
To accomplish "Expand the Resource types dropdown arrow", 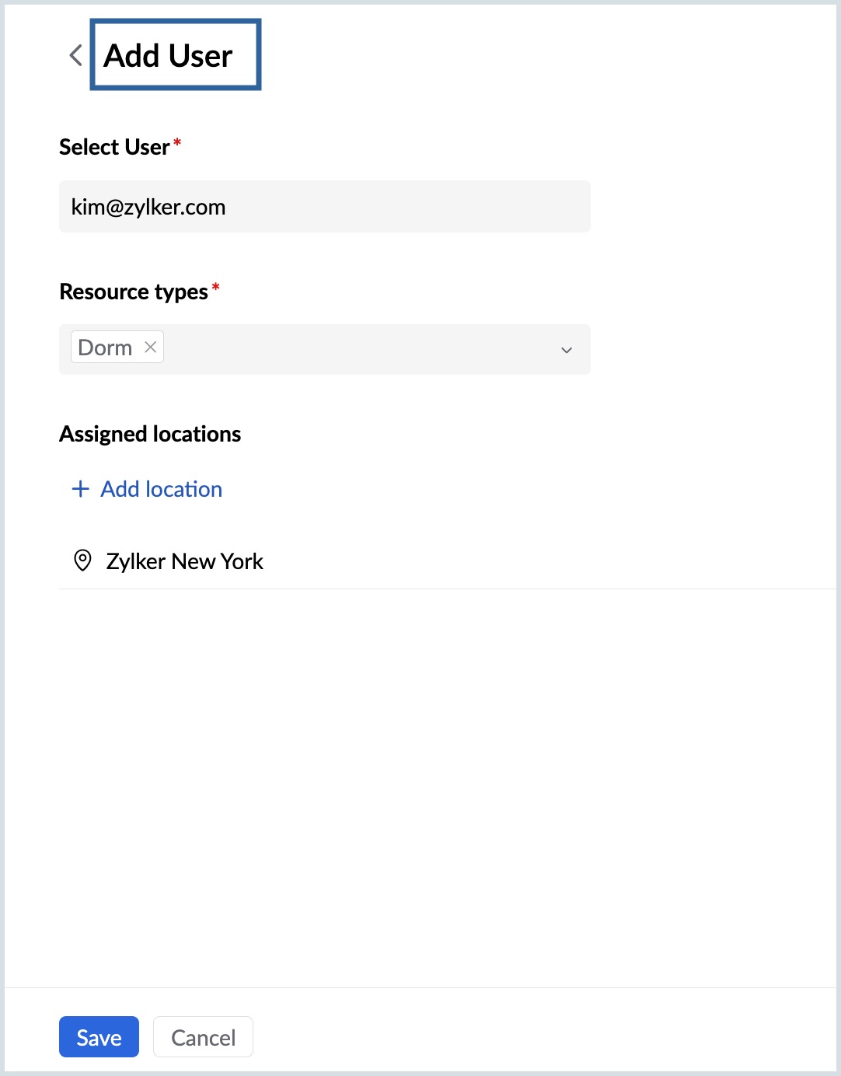I will pos(567,350).
